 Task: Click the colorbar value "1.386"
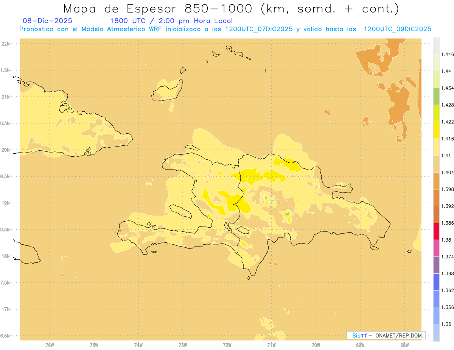[448, 223]
